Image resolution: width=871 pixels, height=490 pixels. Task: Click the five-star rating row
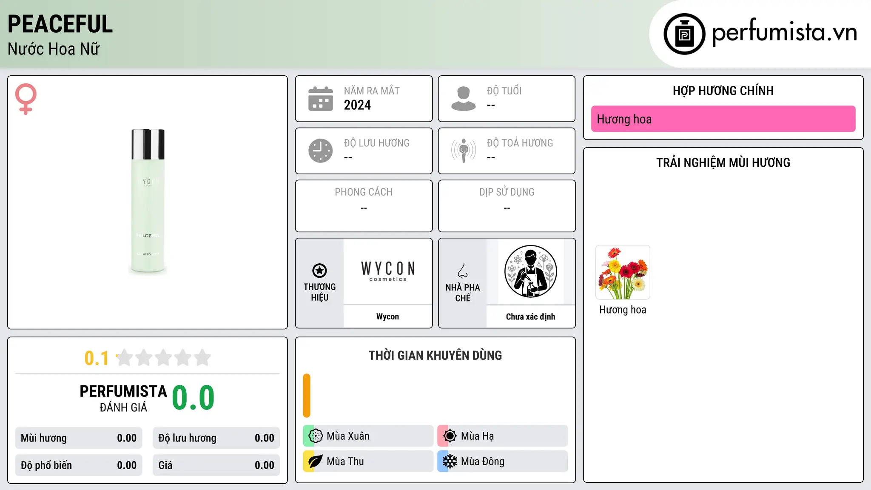[163, 358]
